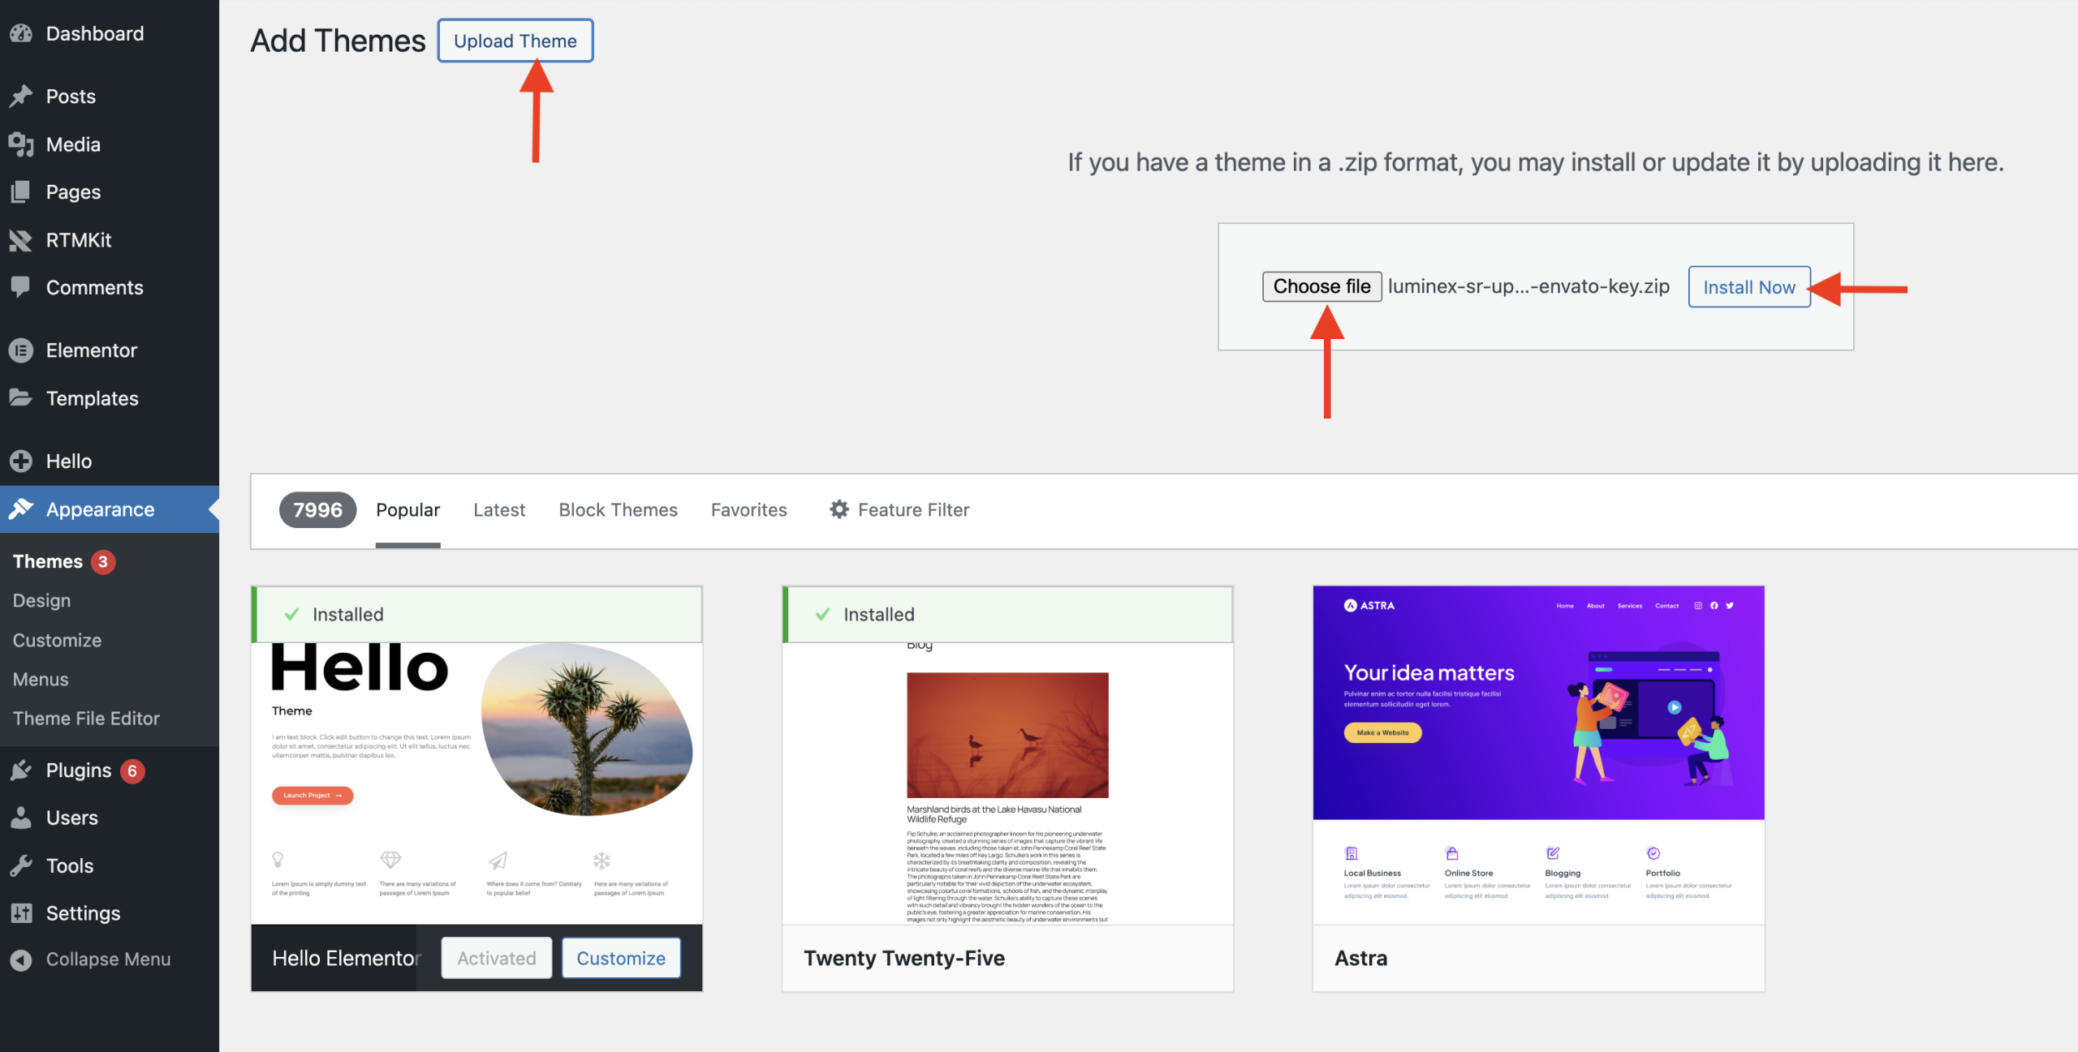Viewport: 2078px width, 1052px height.
Task: Open the Block Themes tab
Action: [618, 510]
